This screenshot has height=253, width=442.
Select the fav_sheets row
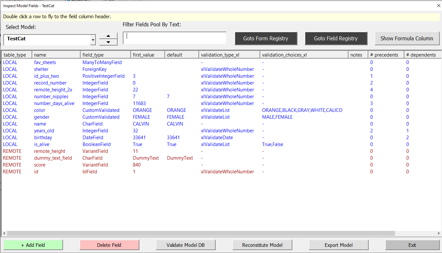pos(221,62)
